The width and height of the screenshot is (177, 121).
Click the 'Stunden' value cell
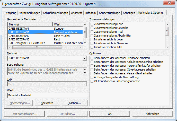pos(59,29)
